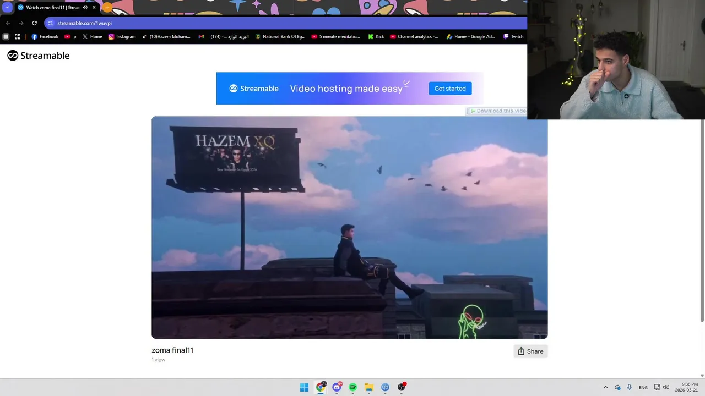Click the zoma final11 title text
705x396 pixels.
[172, 350]
